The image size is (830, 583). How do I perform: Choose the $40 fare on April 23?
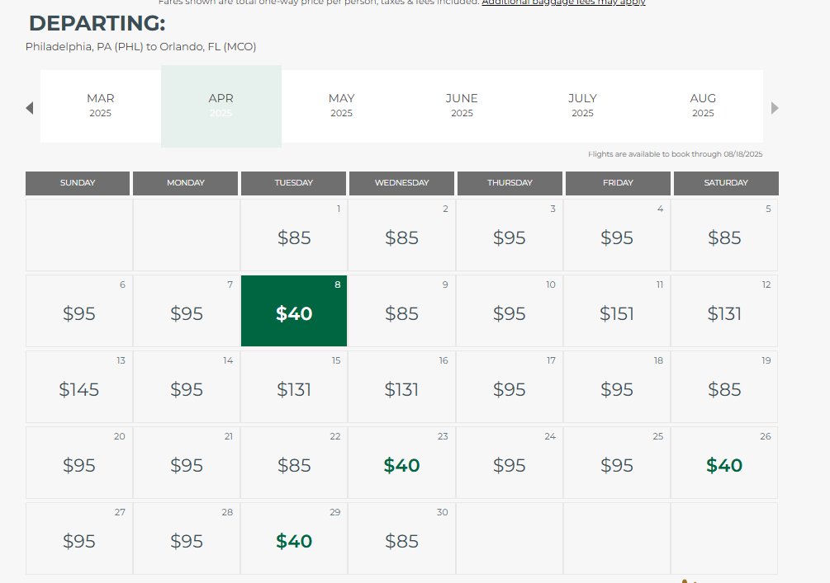pos(401,465)
